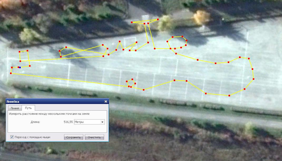Click the measurement description text

tap(49, 114)
